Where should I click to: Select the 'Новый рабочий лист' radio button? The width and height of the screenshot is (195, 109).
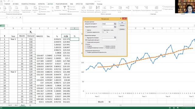click(x=86, y=40)
